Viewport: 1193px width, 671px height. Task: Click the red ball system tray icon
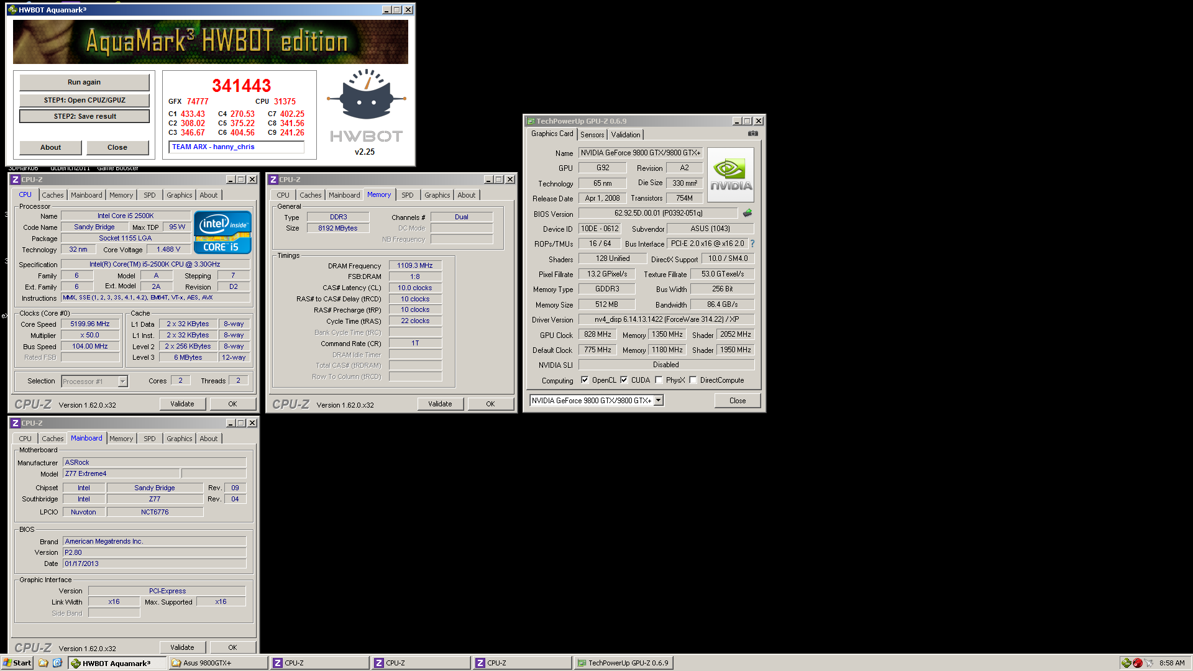pyautogui.click(x=1137, y=663)
